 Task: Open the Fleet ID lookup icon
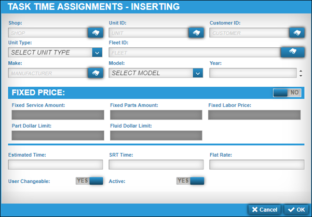[292, 52]
